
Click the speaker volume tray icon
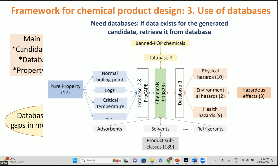[248, 161]
